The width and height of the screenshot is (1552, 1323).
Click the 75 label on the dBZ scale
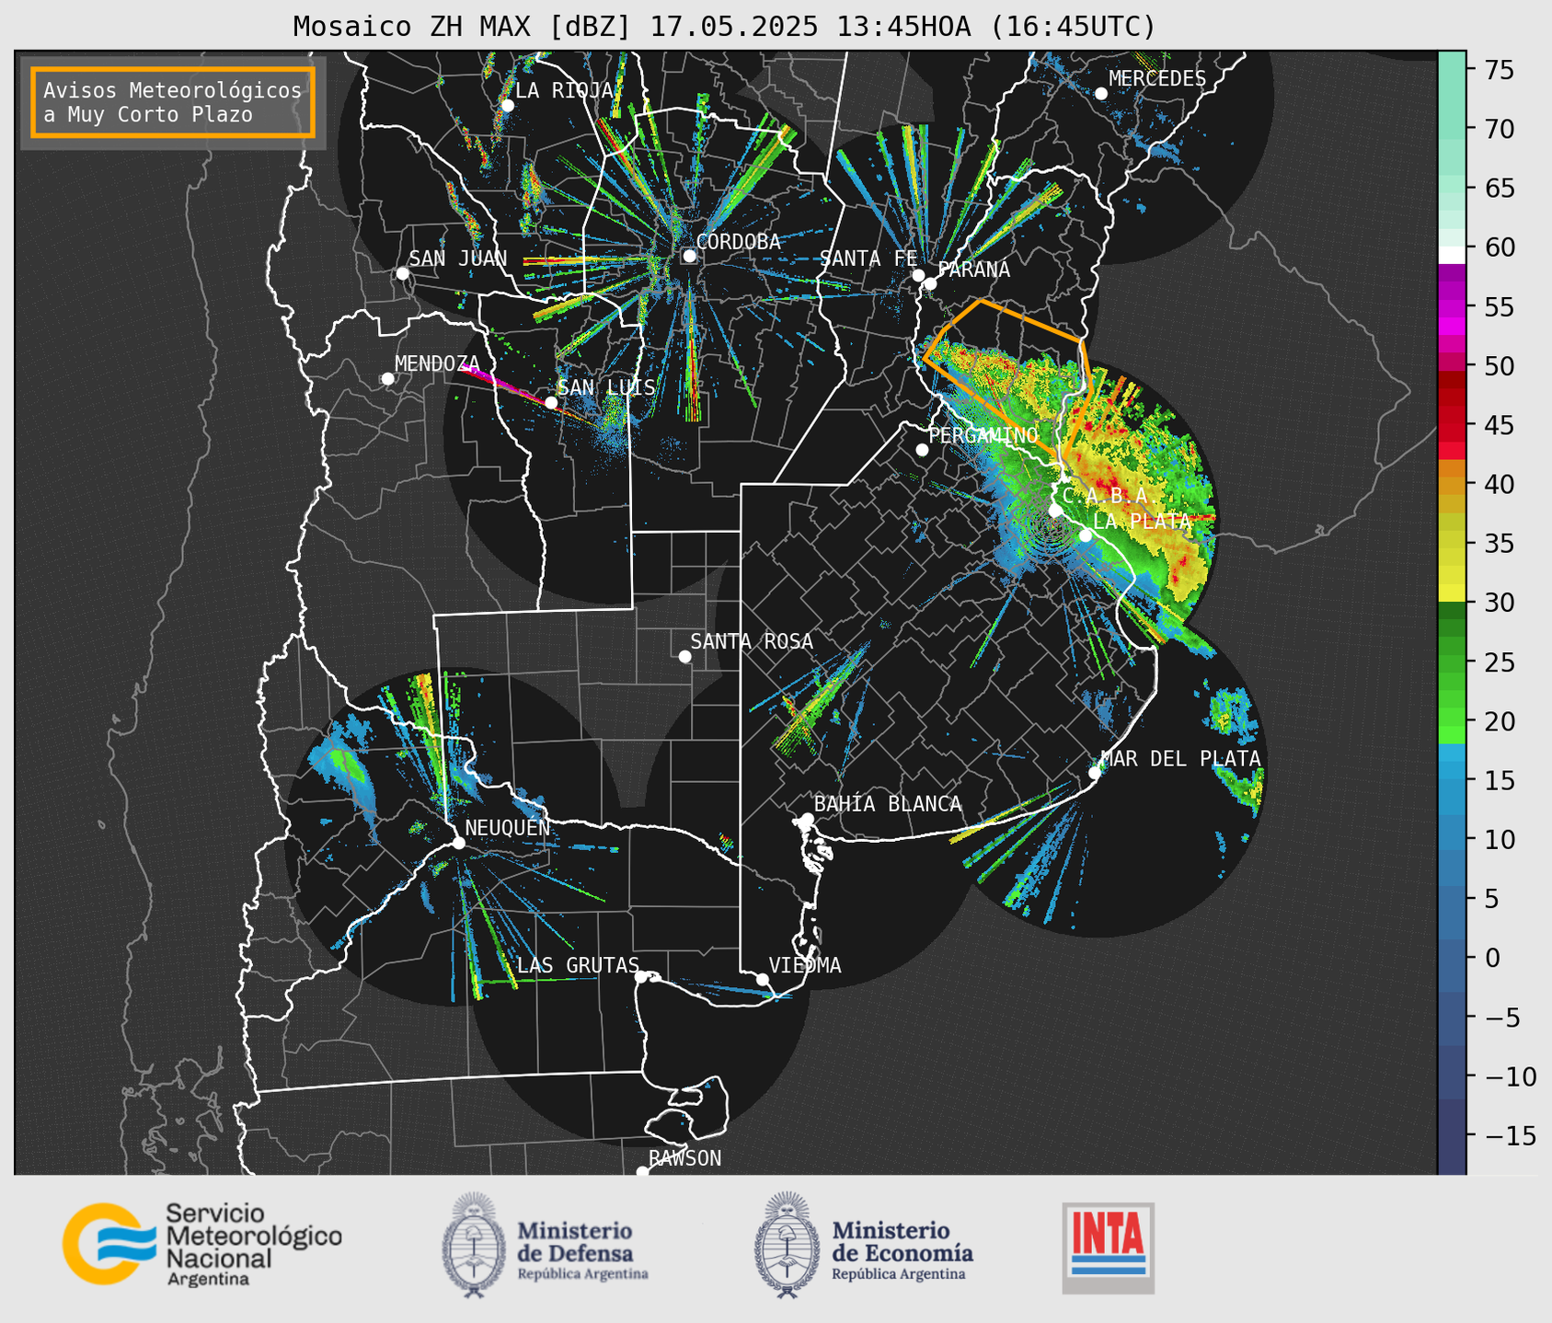(x=1499, y=70)
